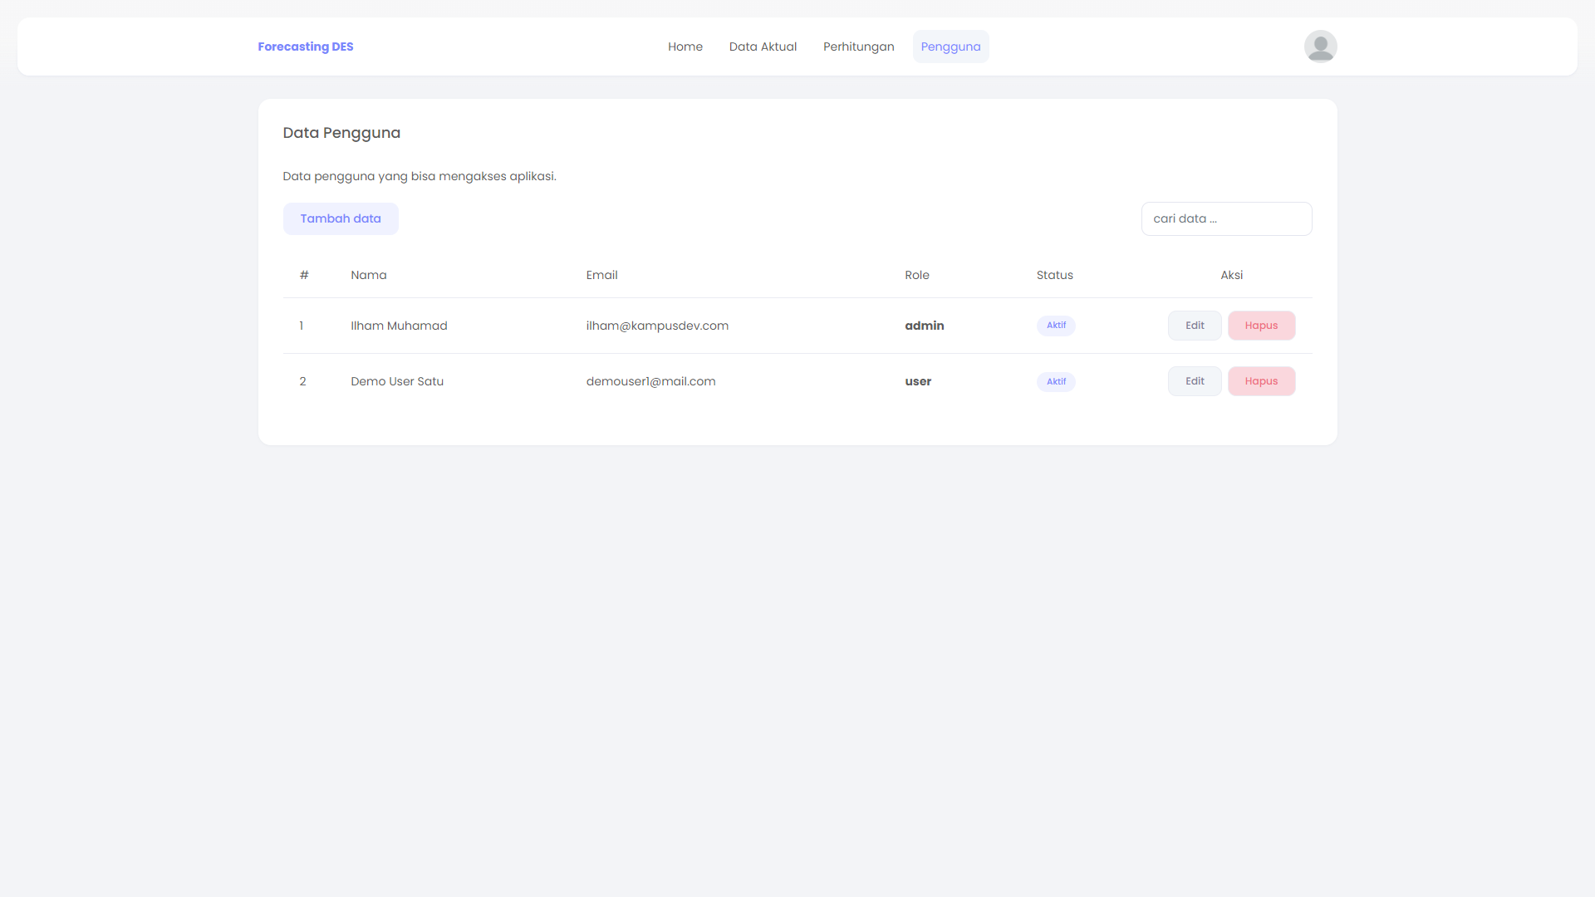This screenshot has height=897, width=1595.
Task: Click the Aktif status badge for Ilham Muhamad
Action: [x=1055, y=326]
